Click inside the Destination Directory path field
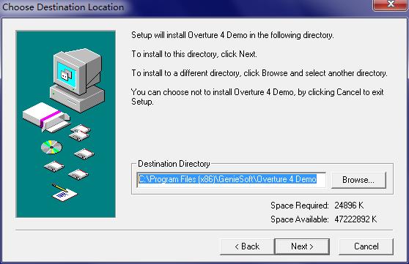The height and width of the screenshot is (264, 409). point(231,180)
